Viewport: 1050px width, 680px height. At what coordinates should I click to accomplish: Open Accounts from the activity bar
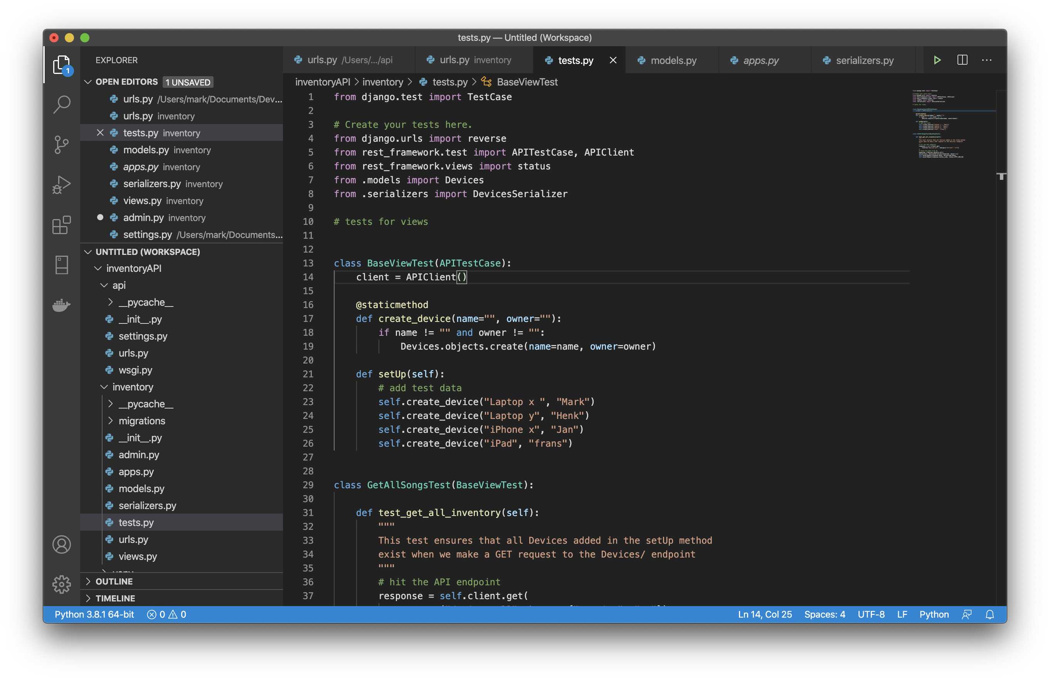[x=61, y=544]
